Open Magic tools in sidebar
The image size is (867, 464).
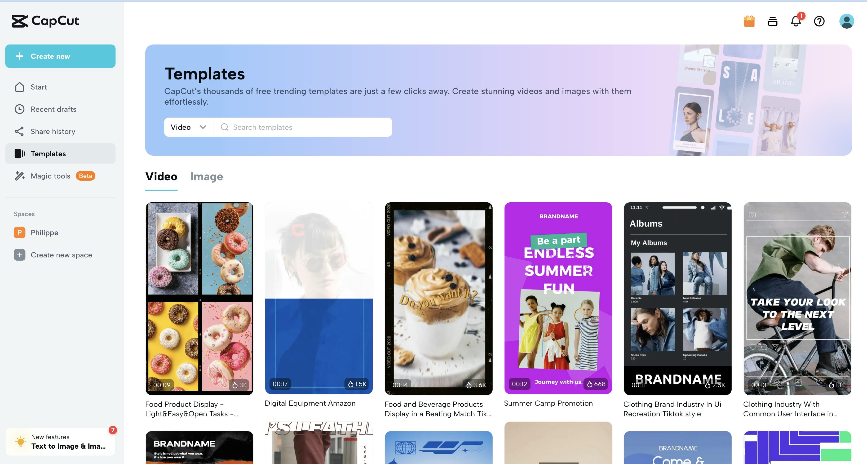(x=51, y=176)
